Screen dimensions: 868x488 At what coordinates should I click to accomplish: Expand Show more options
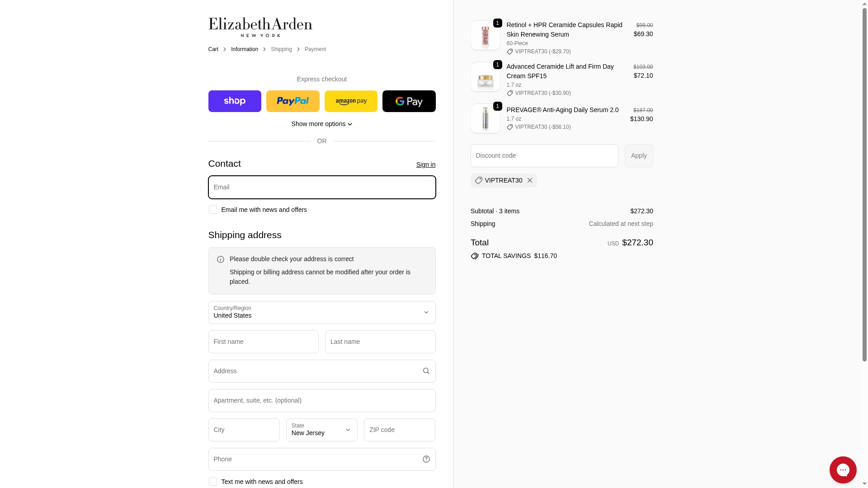coord(321,124)
